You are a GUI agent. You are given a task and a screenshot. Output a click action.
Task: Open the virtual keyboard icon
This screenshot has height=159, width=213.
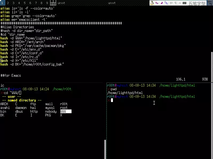click(x=184, y=3)
